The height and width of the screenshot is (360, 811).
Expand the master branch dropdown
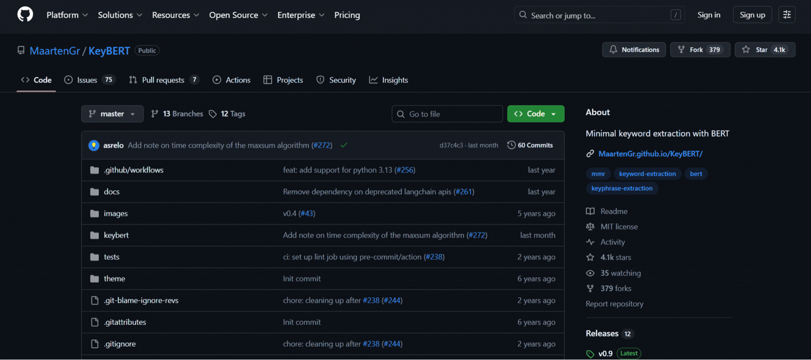click(112, 114)
